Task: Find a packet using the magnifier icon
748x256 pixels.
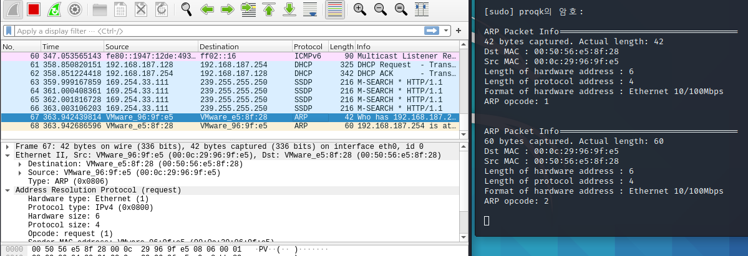Action: pyautogui.click(x=186, y=9)
